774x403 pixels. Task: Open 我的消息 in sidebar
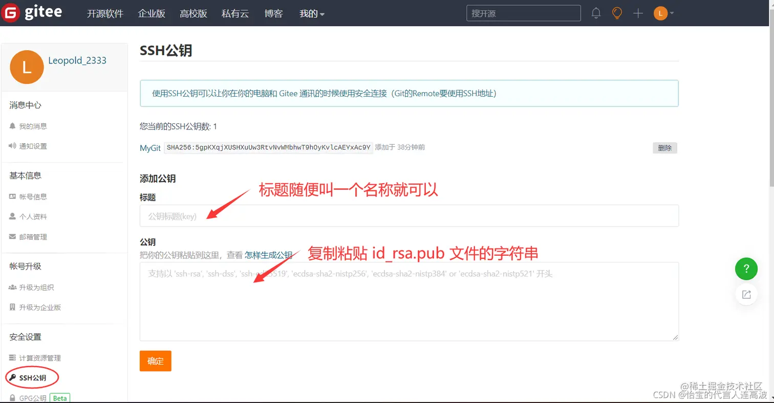(x=33, y=126)
